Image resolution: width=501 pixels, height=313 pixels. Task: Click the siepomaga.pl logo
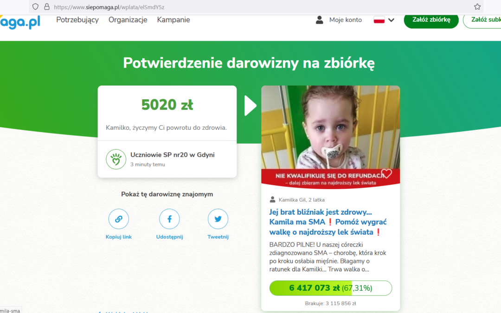pyautogui.click(x=20, y=22)
